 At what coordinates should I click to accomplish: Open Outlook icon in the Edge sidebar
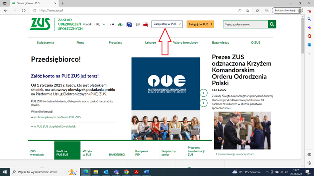(x=309, y=44)
